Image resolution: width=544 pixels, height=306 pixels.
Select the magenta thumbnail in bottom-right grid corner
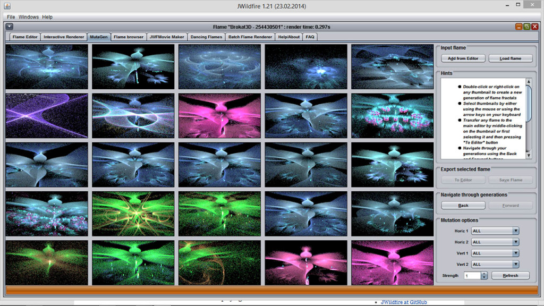pos(393,262)
